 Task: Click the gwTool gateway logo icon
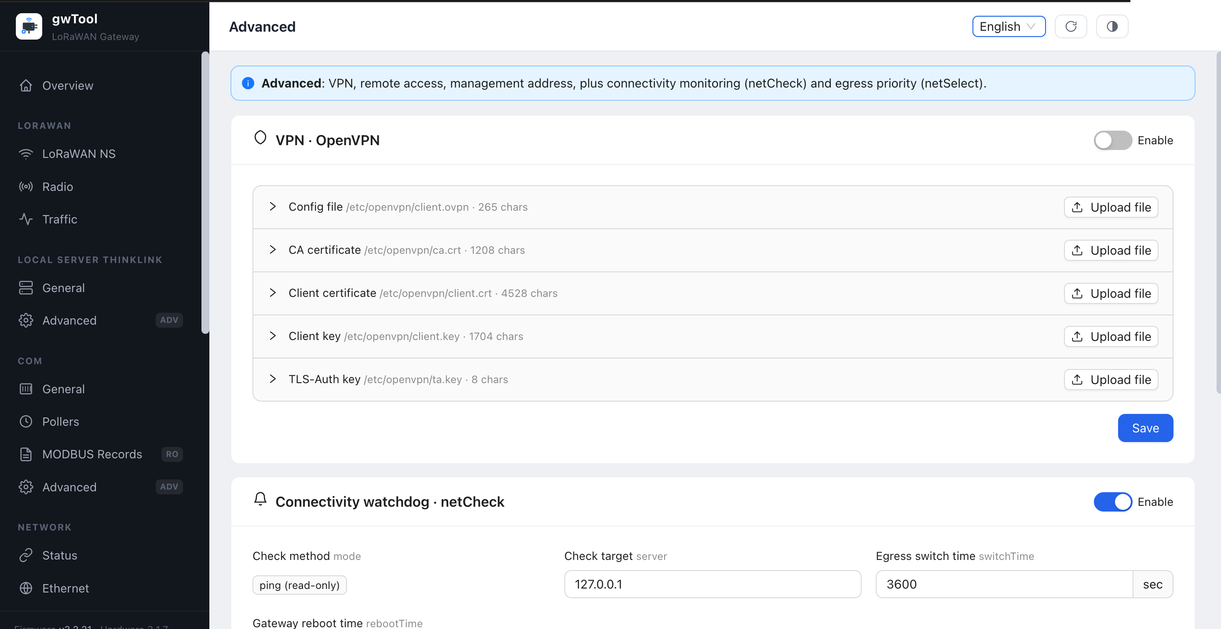[x=29, y=26]
